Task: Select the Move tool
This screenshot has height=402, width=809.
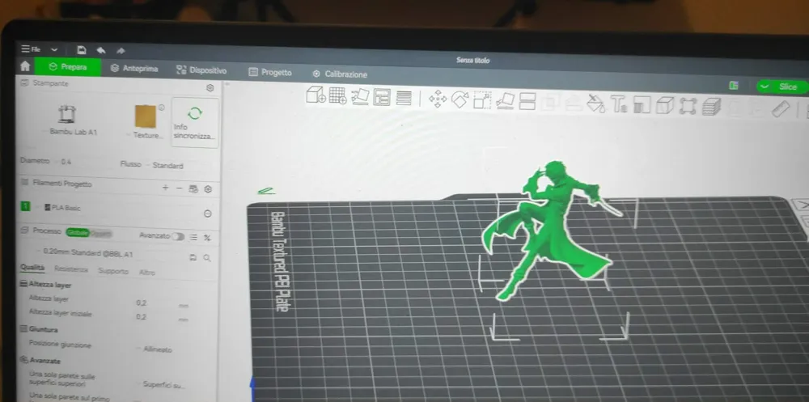Action: (x=438, y=99)
